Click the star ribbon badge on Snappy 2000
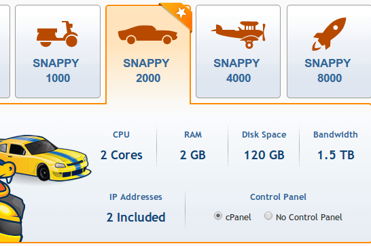 click(178, 15)
